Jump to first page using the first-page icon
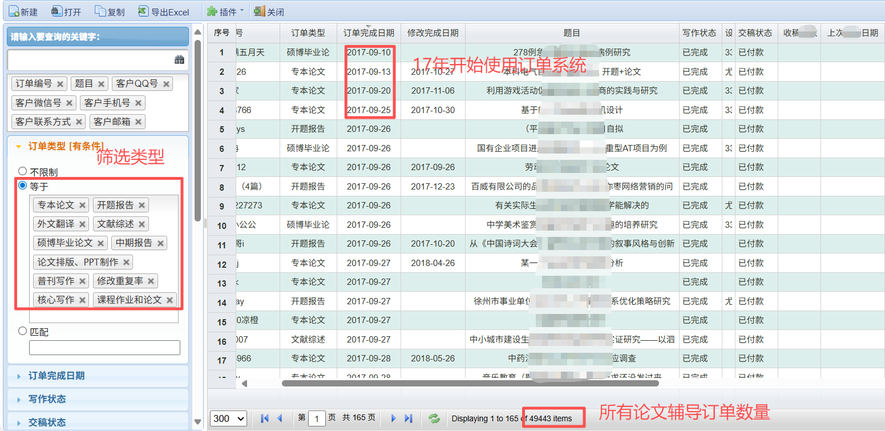The height and width of the screenshot is (431, 885). (x=264, y=418)
